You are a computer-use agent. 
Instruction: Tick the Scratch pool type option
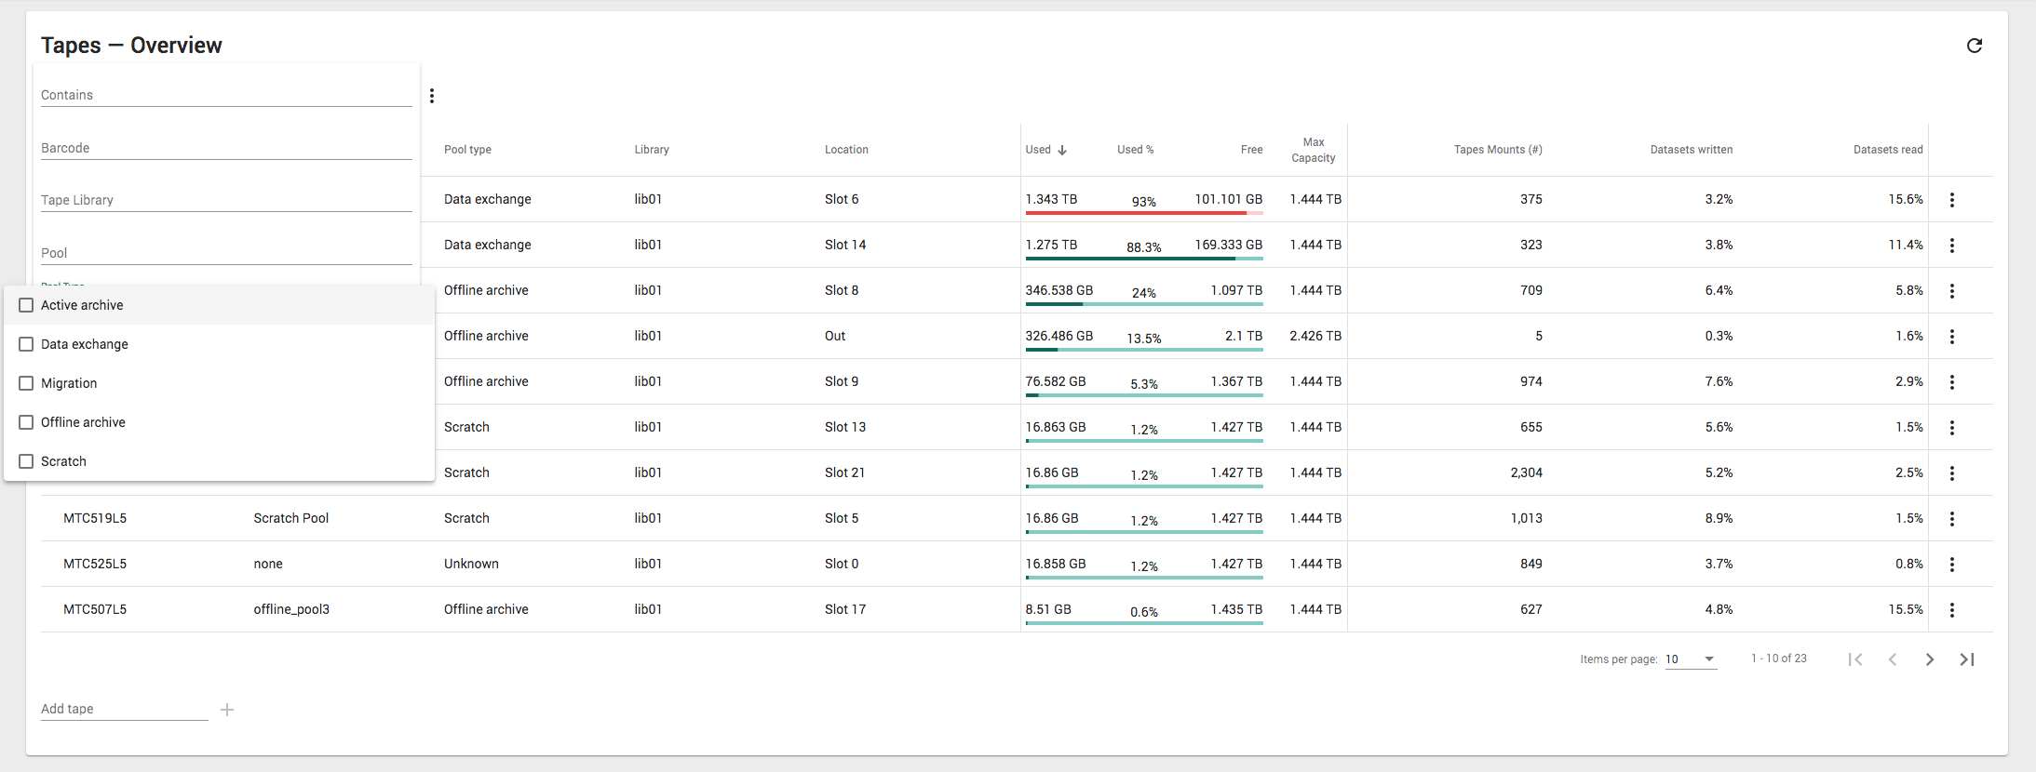coord(27,461)
